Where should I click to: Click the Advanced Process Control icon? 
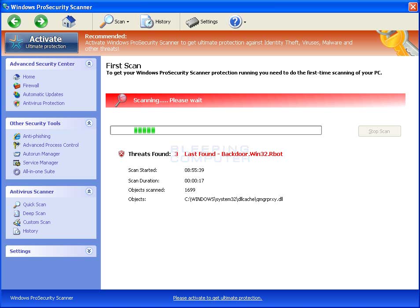tap(17, 145)
